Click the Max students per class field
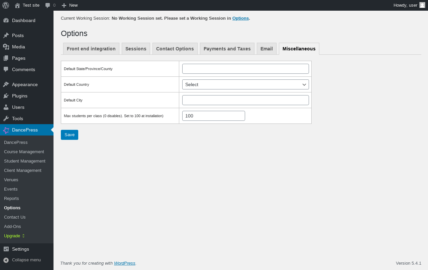Screen dimensions: 428x270 point(214,116)
